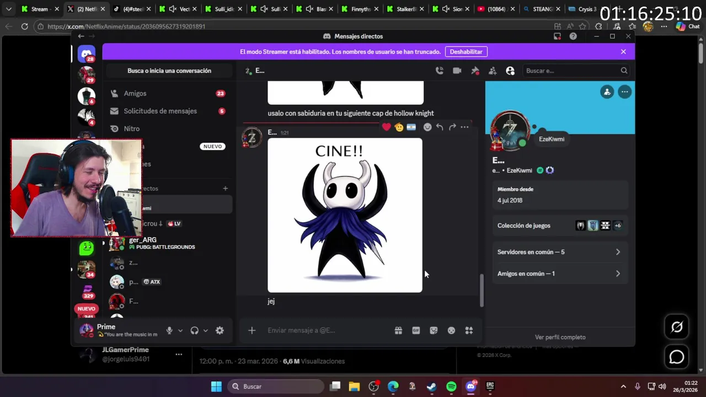
Task: Open Steam from the taskbar
Action: point(432,387)
